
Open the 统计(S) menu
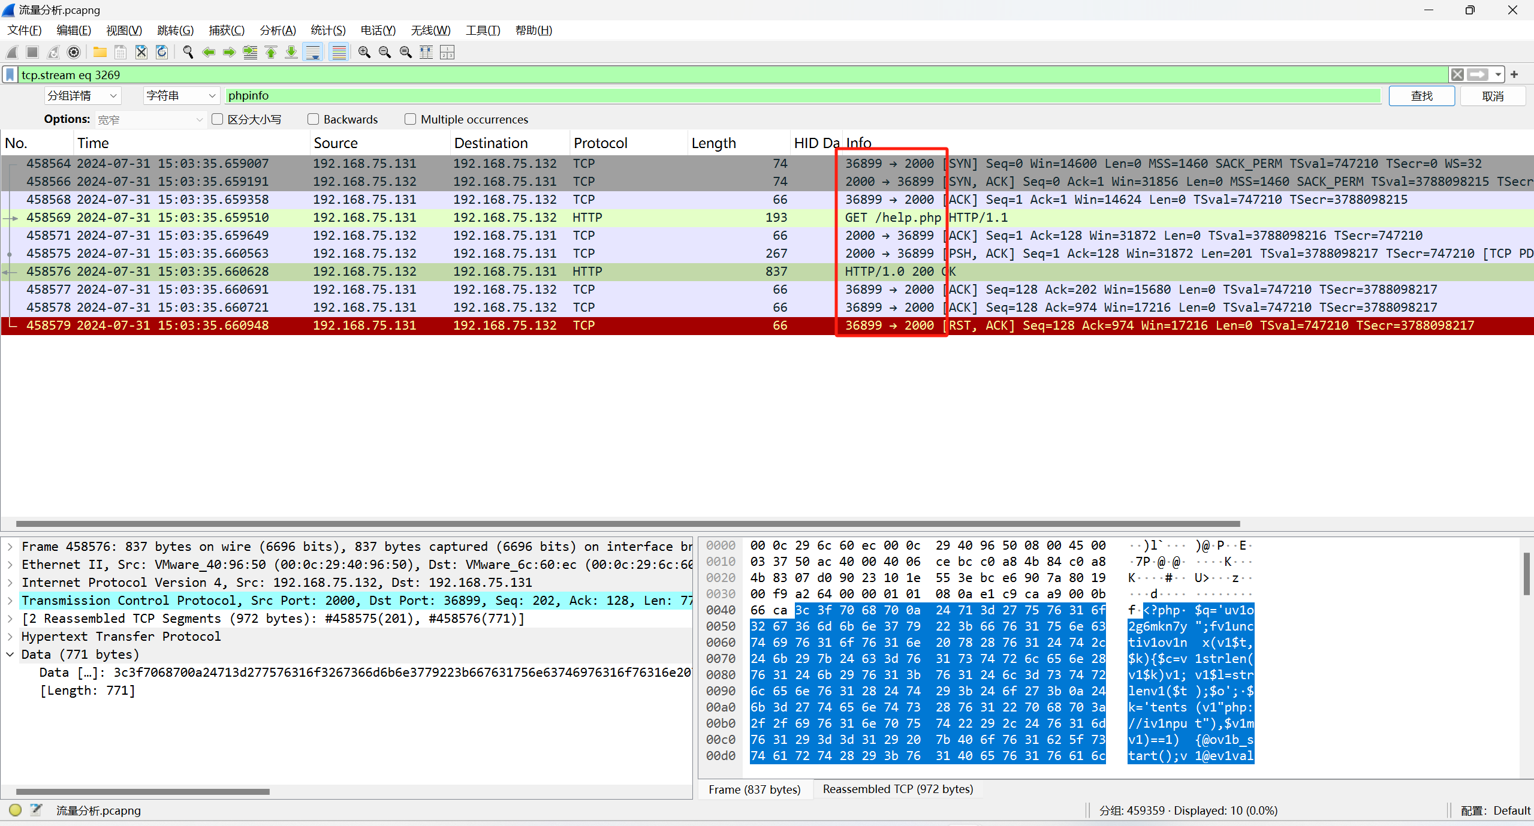[x=327, y=31]
